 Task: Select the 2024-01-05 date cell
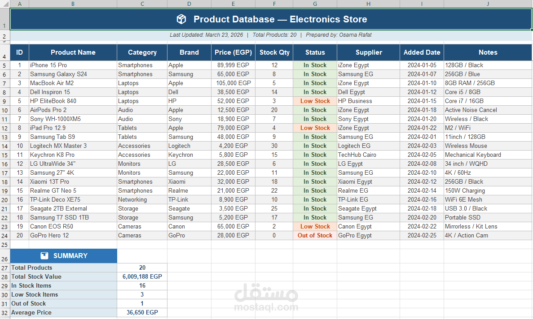(422, 65)
